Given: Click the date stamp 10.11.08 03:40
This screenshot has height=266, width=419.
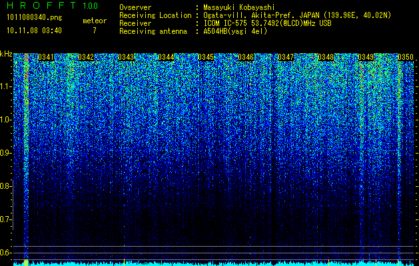Looking at the screenshot, I should [35, 31].
